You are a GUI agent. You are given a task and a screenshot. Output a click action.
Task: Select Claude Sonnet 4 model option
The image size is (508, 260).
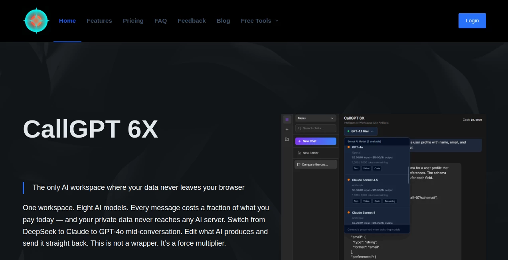click(x=376, y=216)
